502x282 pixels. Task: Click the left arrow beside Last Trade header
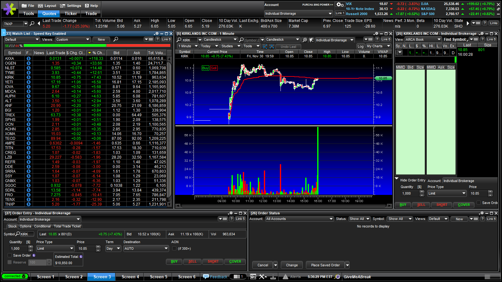point(39,23)
